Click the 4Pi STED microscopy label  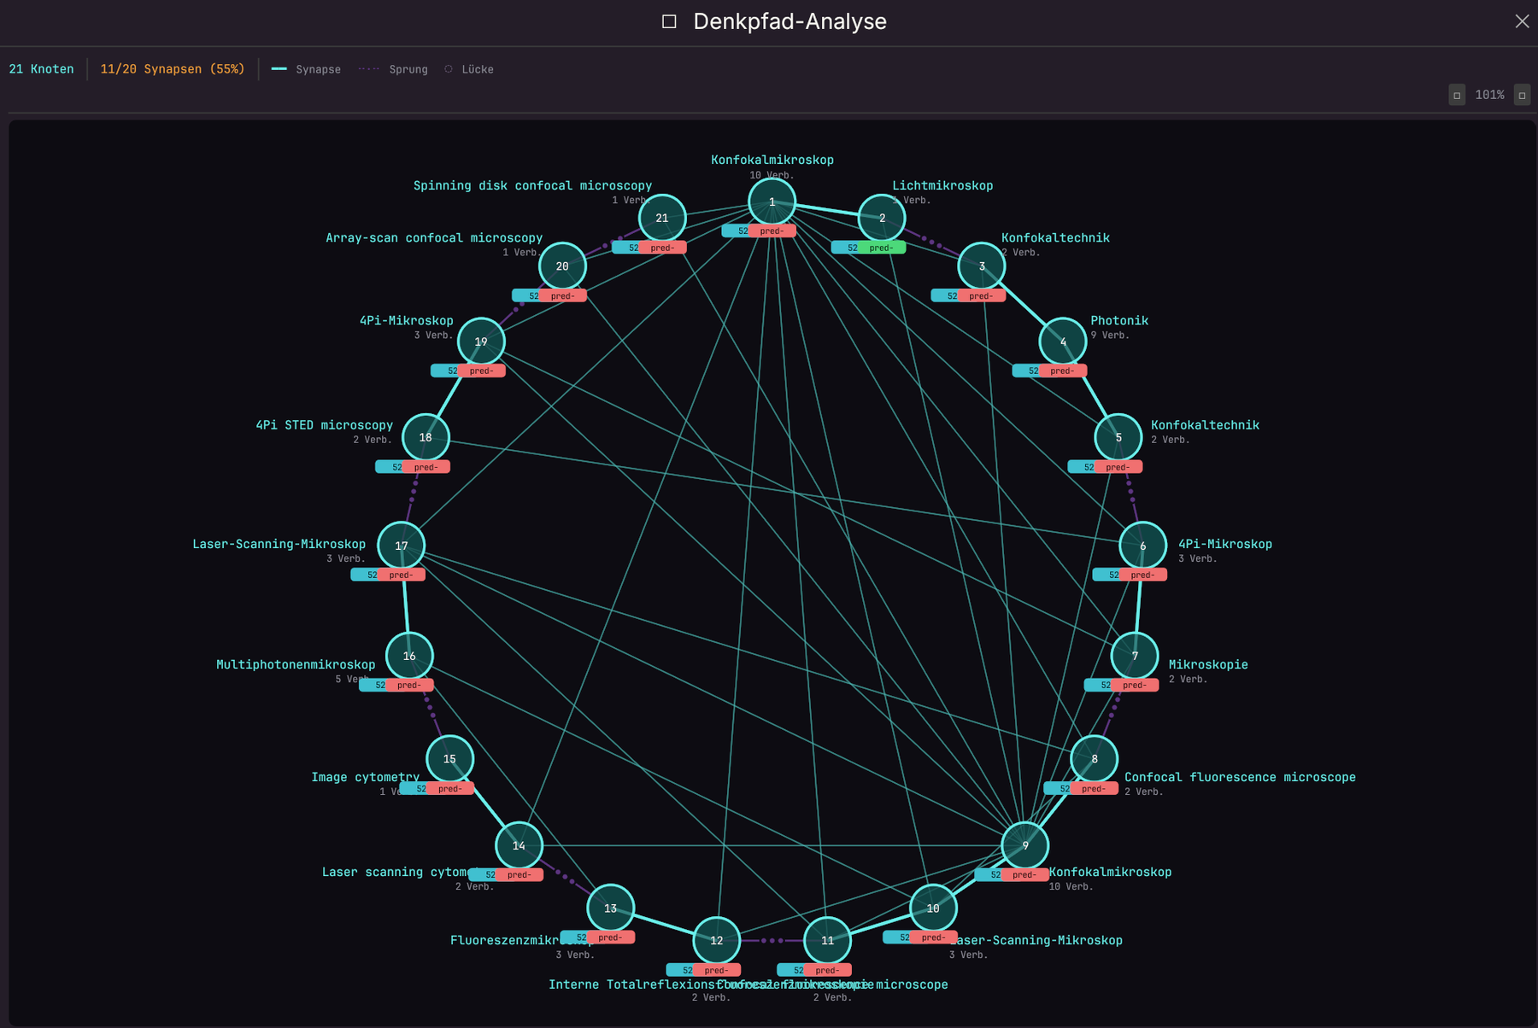point(325,424)
